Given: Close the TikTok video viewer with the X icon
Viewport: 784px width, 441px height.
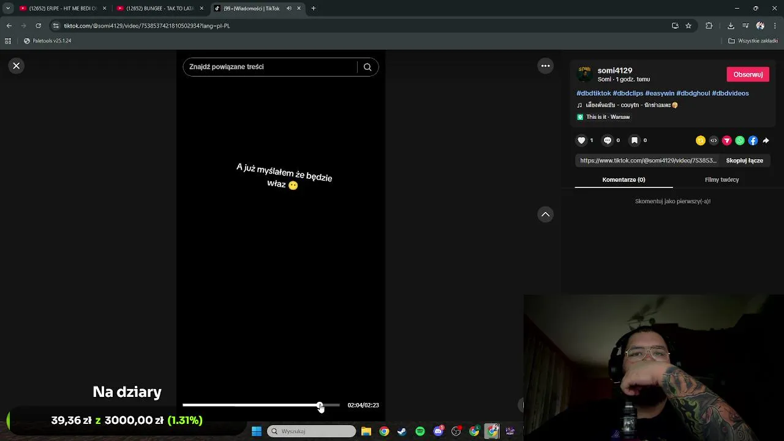Looking at the screenshot, I should coord(17,66).
